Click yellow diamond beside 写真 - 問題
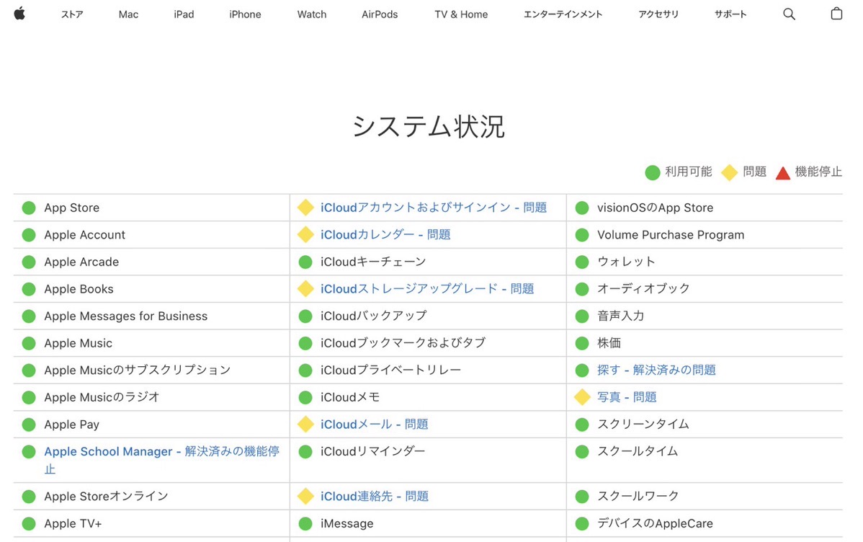The image size is (863, 542). 582,397
